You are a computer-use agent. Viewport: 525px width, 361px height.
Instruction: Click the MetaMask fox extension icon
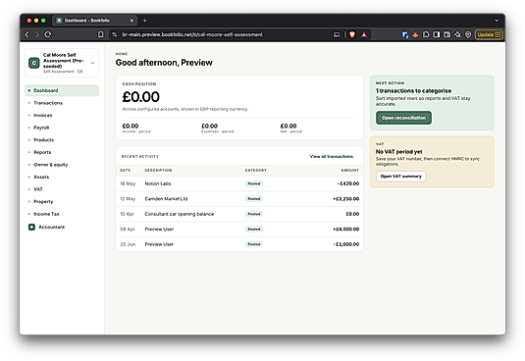tap(415, 34)
